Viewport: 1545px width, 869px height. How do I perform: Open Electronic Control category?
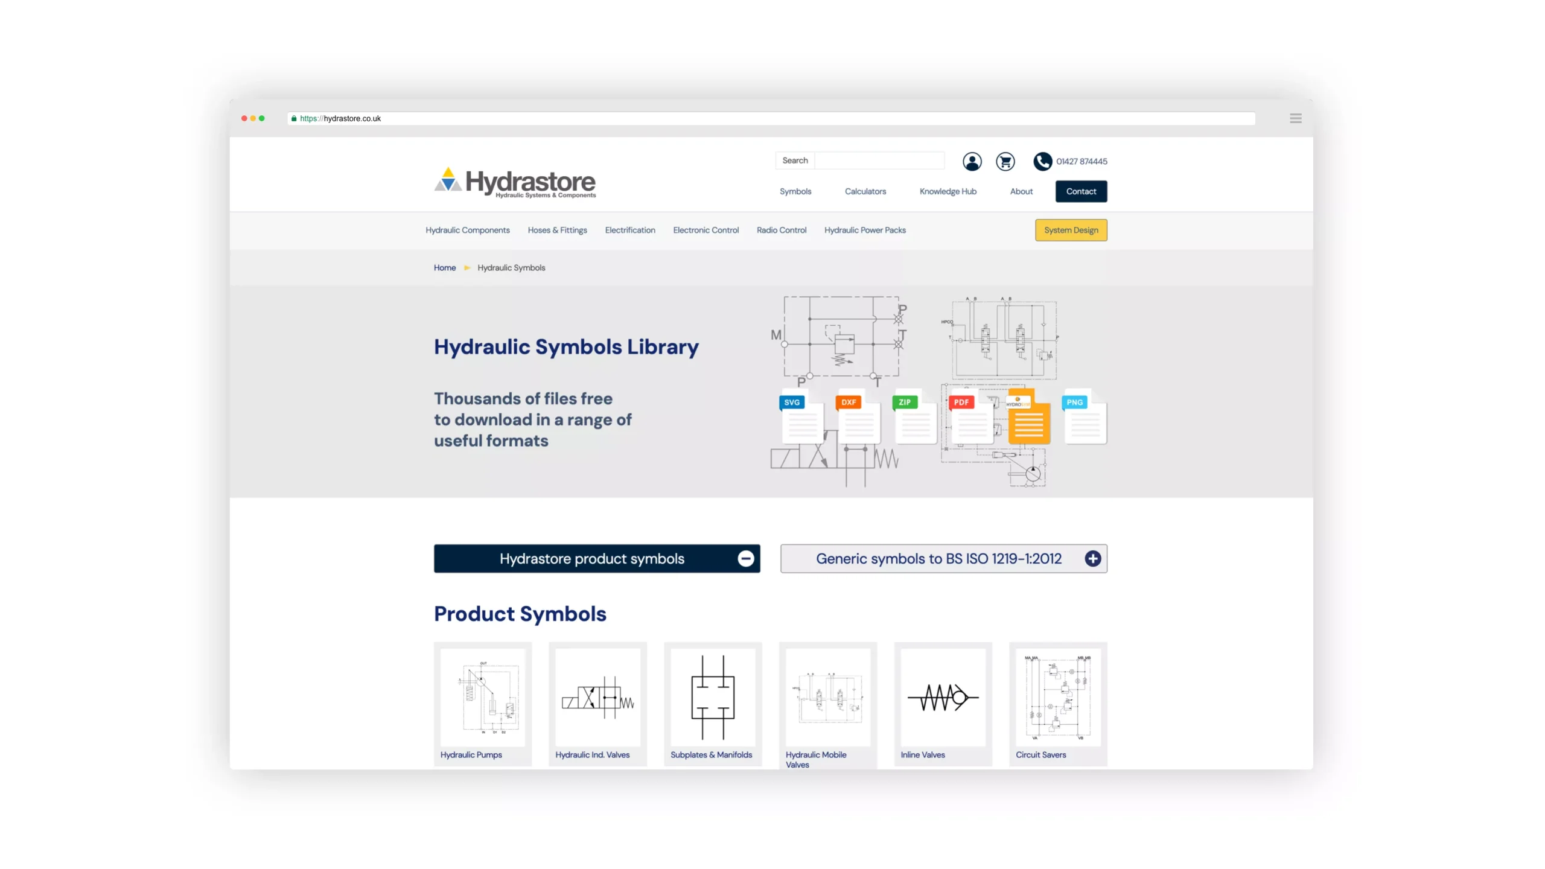click(706, 230)
